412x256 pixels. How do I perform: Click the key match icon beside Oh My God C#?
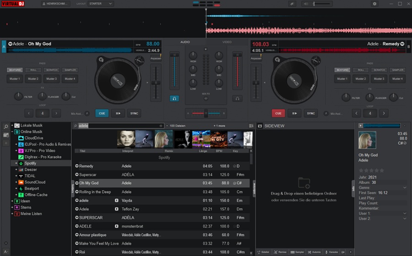click(x=234, y=183)
